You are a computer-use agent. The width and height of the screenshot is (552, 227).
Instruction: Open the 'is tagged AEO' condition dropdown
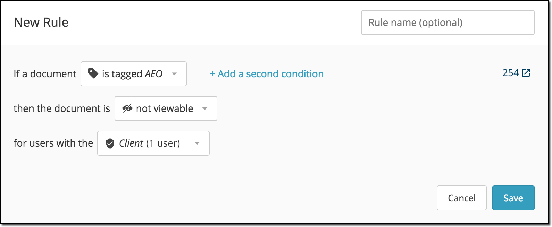[134, 74]
